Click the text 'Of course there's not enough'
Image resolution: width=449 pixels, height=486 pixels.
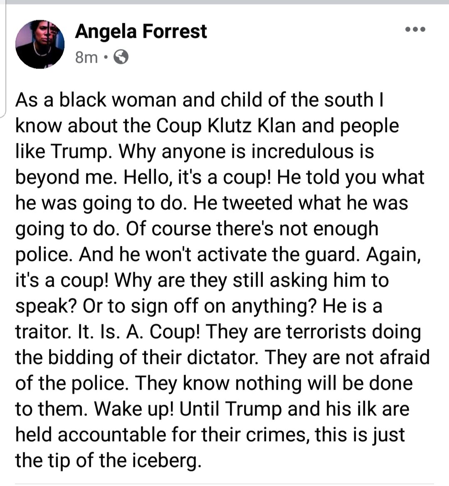(252, 229)
